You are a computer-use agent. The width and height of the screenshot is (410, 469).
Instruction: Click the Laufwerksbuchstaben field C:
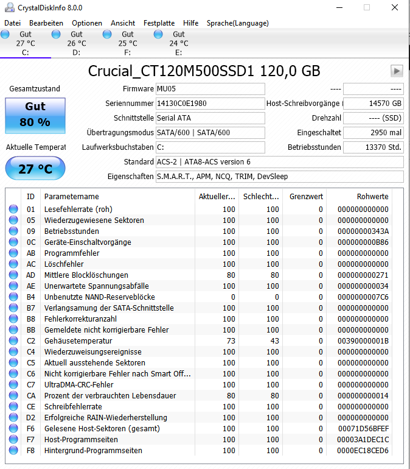[x=210, y=147]
